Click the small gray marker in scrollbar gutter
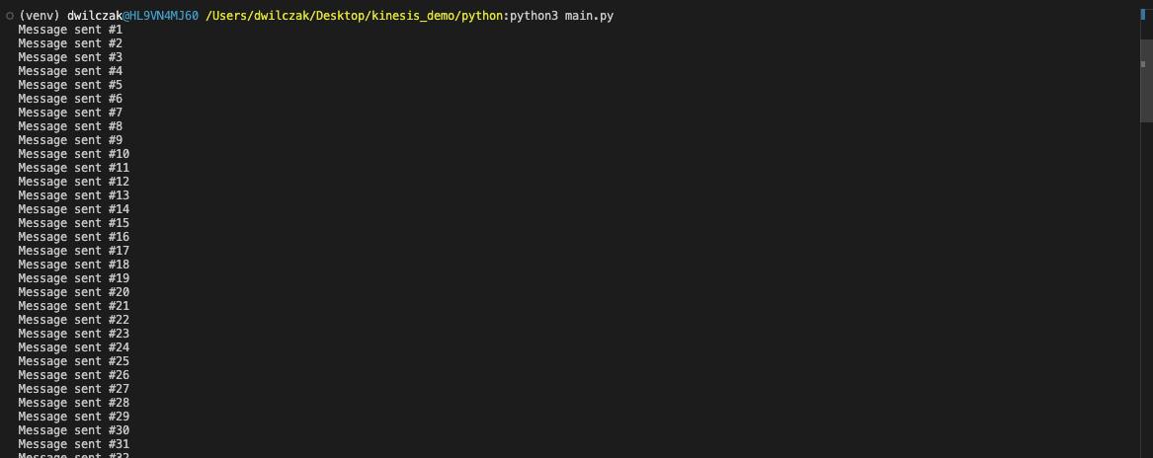The height and width of the screenshot is (458, 1153). [x=1143, y=64]
